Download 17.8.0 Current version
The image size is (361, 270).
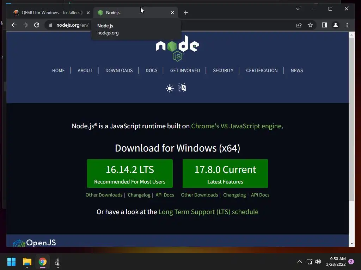coord(225,173)
